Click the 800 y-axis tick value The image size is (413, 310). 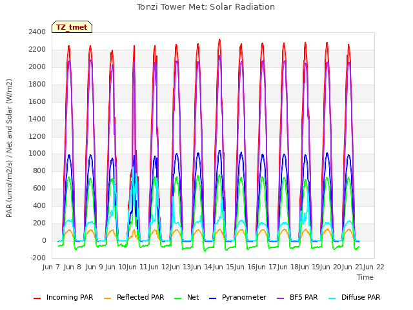(x=39, y=170)
